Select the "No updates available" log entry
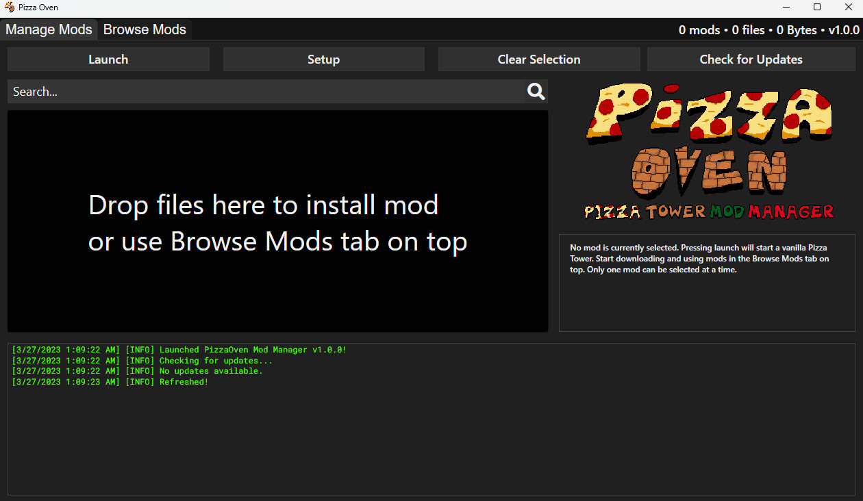863x501 pixels. click(138, 371)
